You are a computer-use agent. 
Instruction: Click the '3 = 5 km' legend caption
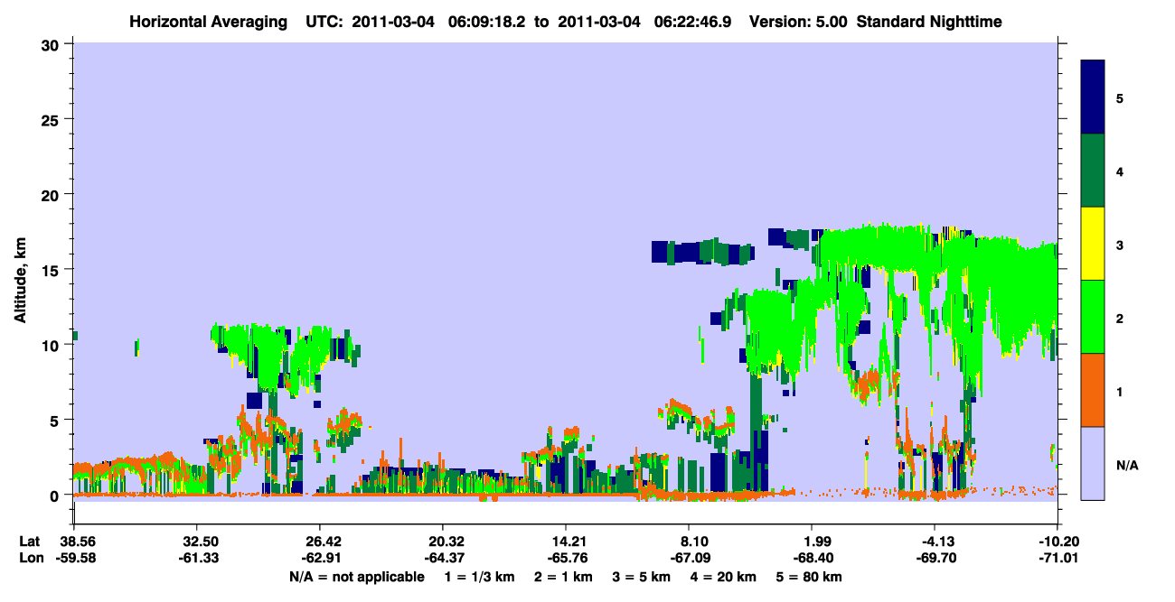tap(644, 576)
